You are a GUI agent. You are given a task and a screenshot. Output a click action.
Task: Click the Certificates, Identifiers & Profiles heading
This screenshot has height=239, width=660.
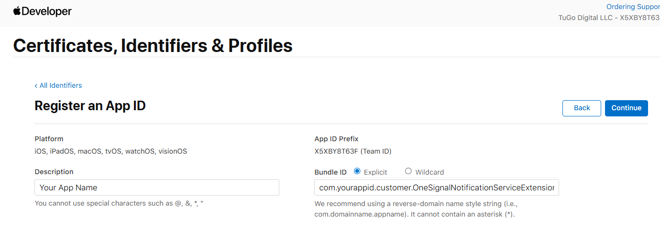coord(153,45)
